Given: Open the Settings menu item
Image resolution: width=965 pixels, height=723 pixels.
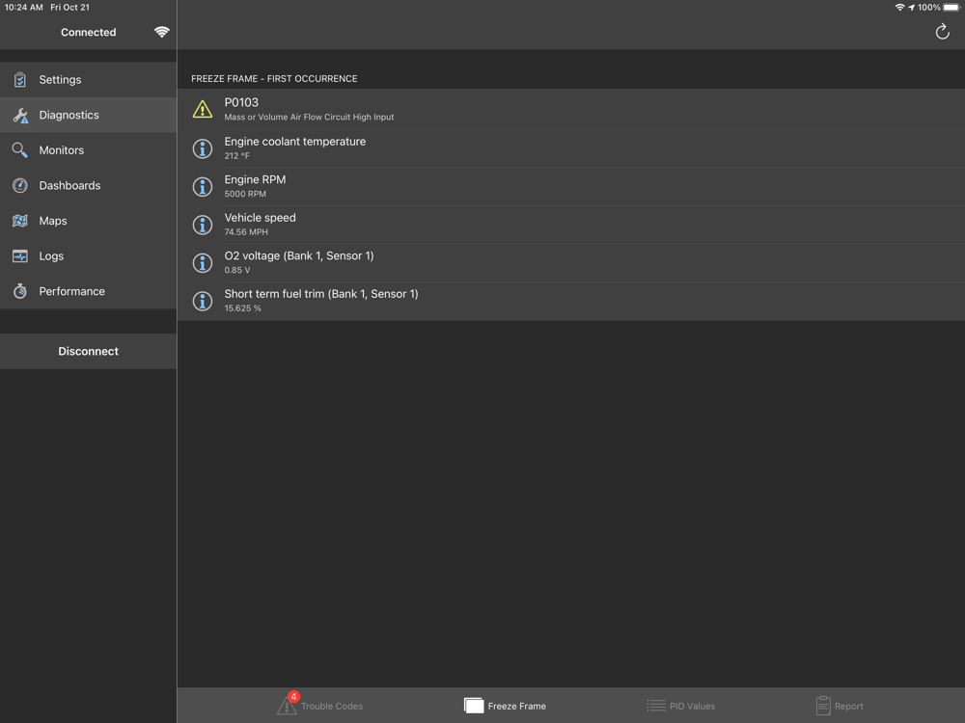Looking at the screenshot, I should pos(89,79).
